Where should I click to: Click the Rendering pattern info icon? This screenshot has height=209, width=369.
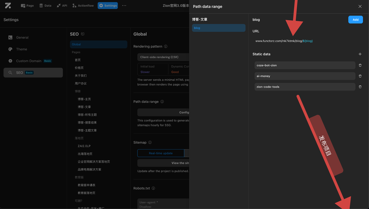click(165, 46)
